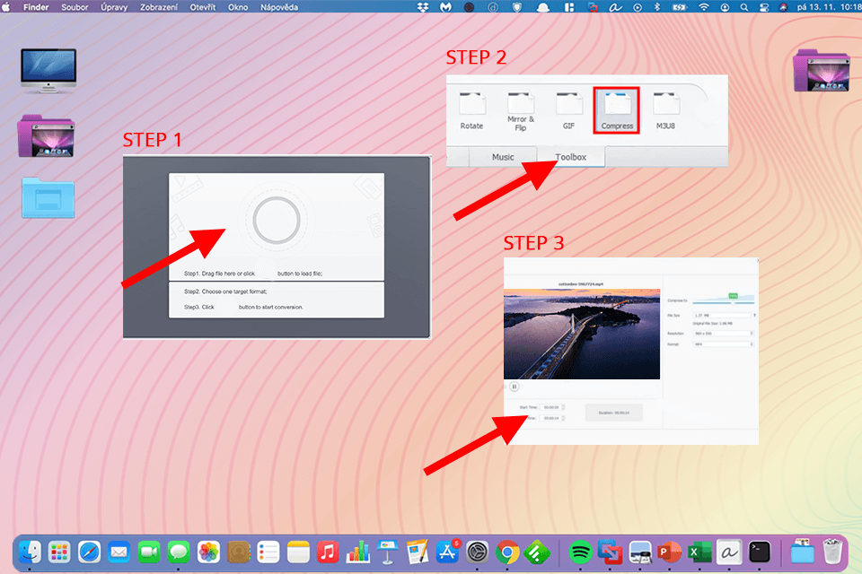Open Messages in the dock
862x574 pixels.
[x=179, y=552]
